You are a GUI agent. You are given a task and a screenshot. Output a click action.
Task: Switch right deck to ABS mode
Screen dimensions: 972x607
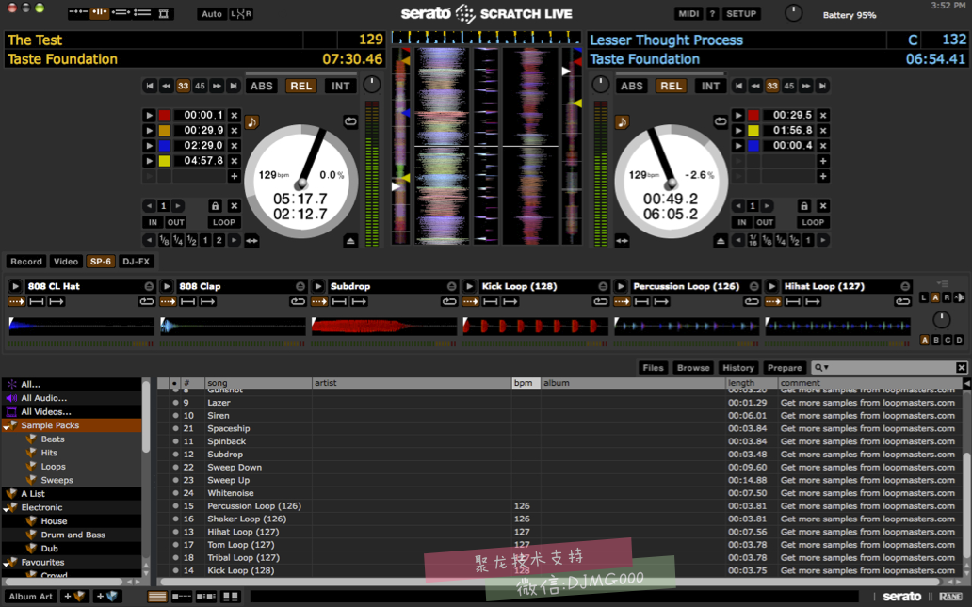632,86
